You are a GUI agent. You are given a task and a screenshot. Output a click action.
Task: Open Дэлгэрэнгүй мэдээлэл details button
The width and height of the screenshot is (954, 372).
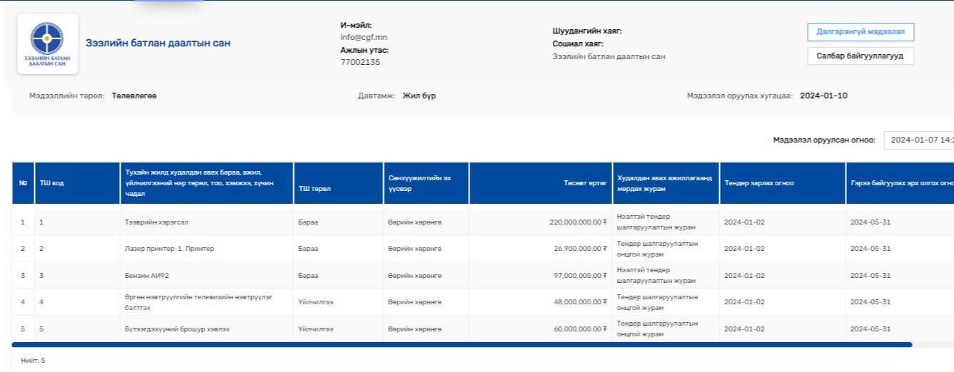[860, 32]
